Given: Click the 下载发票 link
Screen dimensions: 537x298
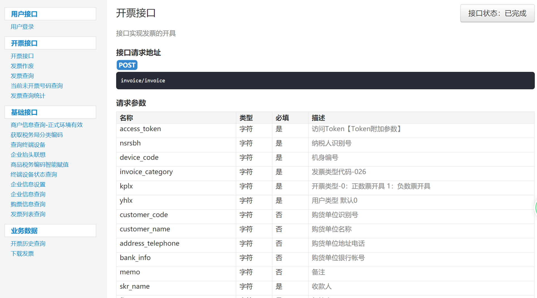Looking at the screenshot, I should tap(22, 253).
